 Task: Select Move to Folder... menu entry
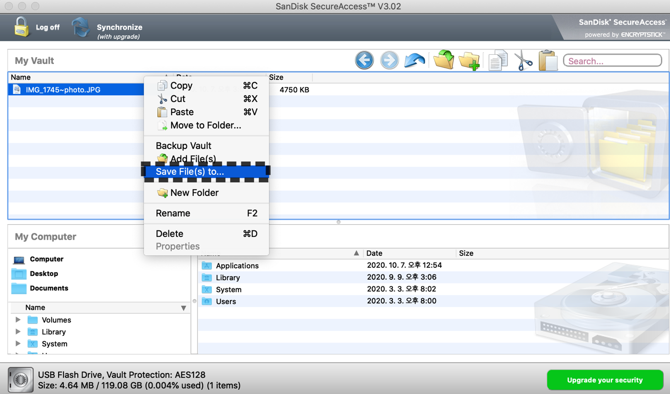point(206,125)
